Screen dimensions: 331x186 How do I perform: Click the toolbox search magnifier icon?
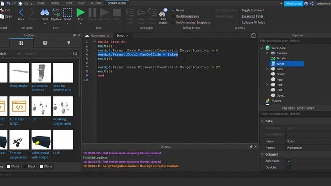[75, 54]
